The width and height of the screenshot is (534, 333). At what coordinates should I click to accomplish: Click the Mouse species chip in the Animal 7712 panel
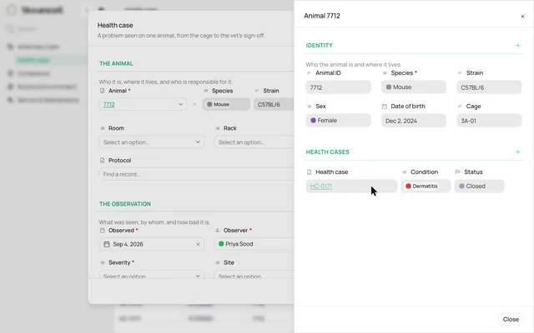(x=399, y=87)
